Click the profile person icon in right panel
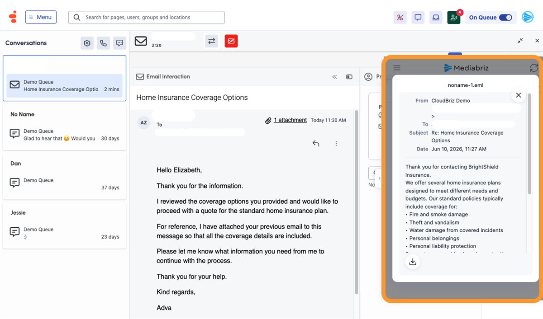Screen dimensions: 543x319 click(368, 77)
